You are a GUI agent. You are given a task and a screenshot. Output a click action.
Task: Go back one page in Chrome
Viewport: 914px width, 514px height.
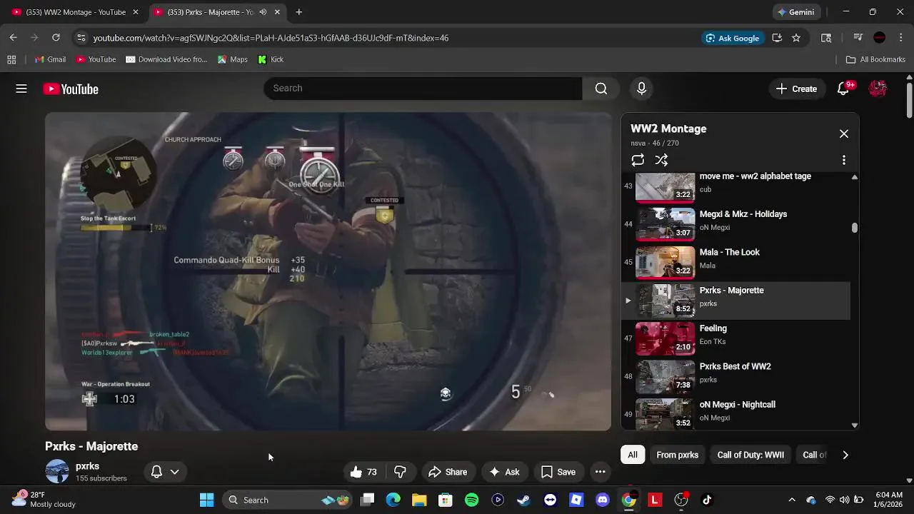coord(13,38)
